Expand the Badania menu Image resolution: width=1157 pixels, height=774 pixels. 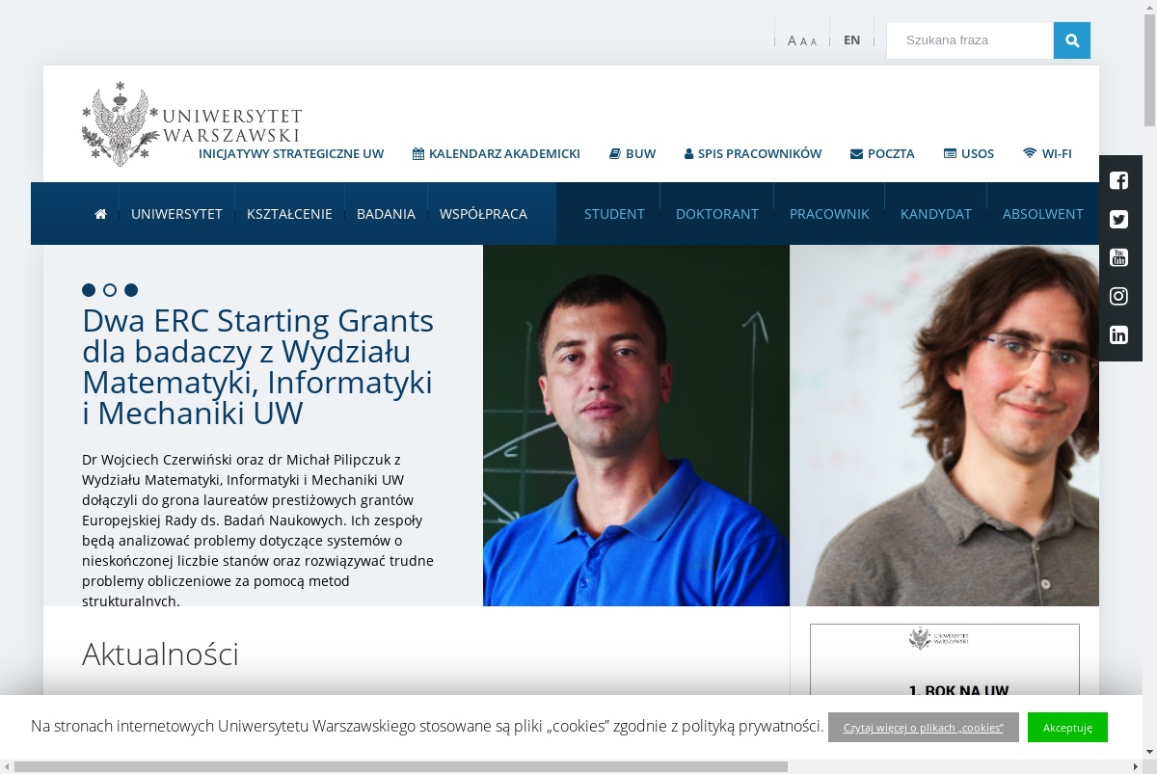coord(386,214)
